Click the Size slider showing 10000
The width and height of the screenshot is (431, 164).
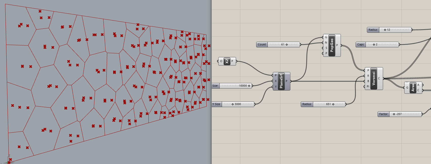(236, 86)
